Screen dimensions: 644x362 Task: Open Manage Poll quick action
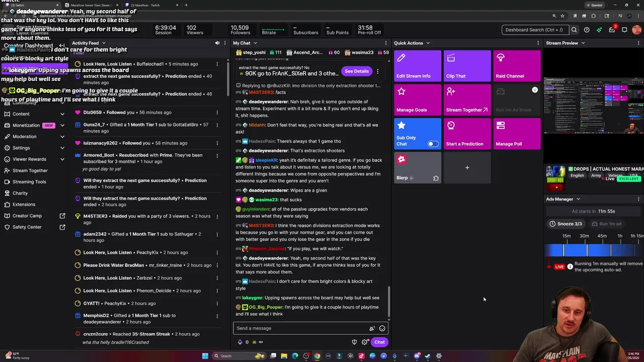[517, 134]
